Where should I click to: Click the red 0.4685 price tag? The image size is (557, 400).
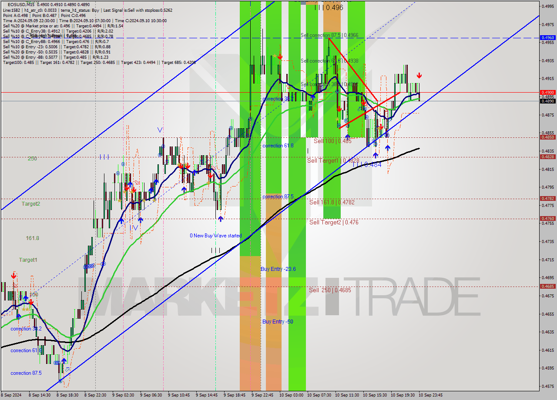click(547, 287)
